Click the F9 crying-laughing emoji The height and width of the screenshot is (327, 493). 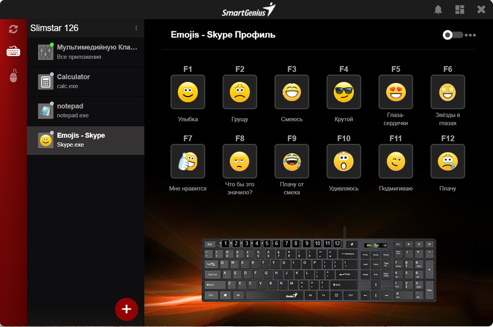click(292, 161)
